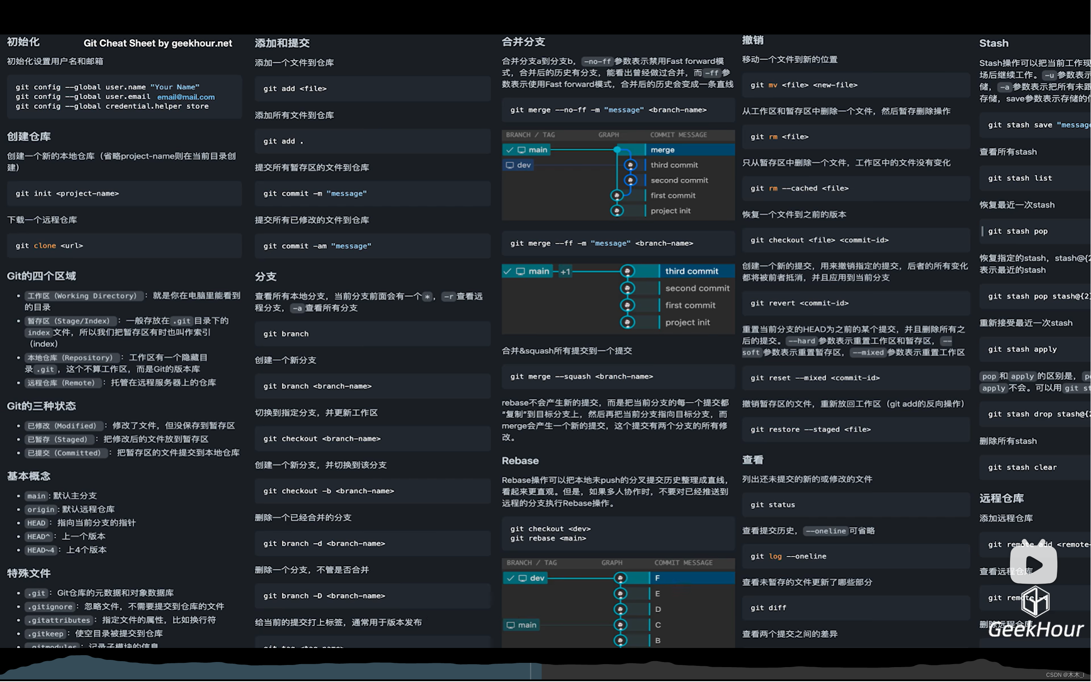Click the main branch node in lower graph
This screenshot has width=1091, height=682.
(620, 625)
